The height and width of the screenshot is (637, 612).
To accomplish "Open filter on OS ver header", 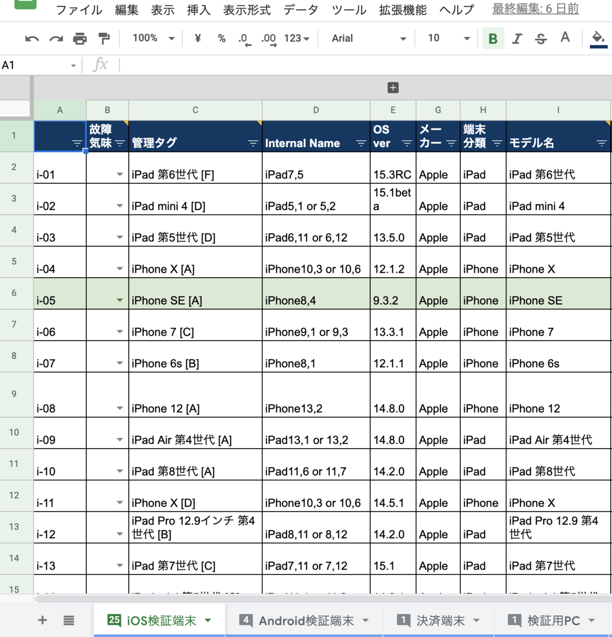I will (407, 143).
